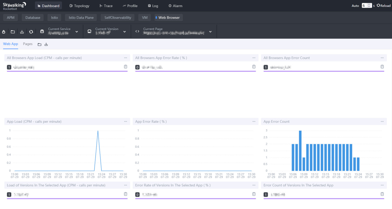
Task: Open options menu for App Error Rate panel
Action: tap(254, 121)
